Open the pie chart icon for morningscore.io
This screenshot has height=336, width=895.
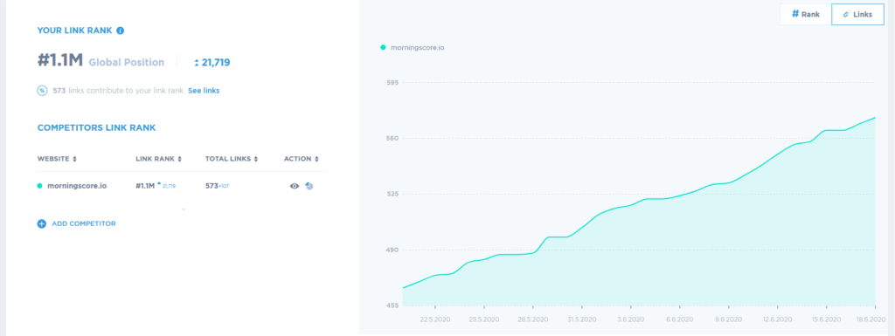click(309, 186)
